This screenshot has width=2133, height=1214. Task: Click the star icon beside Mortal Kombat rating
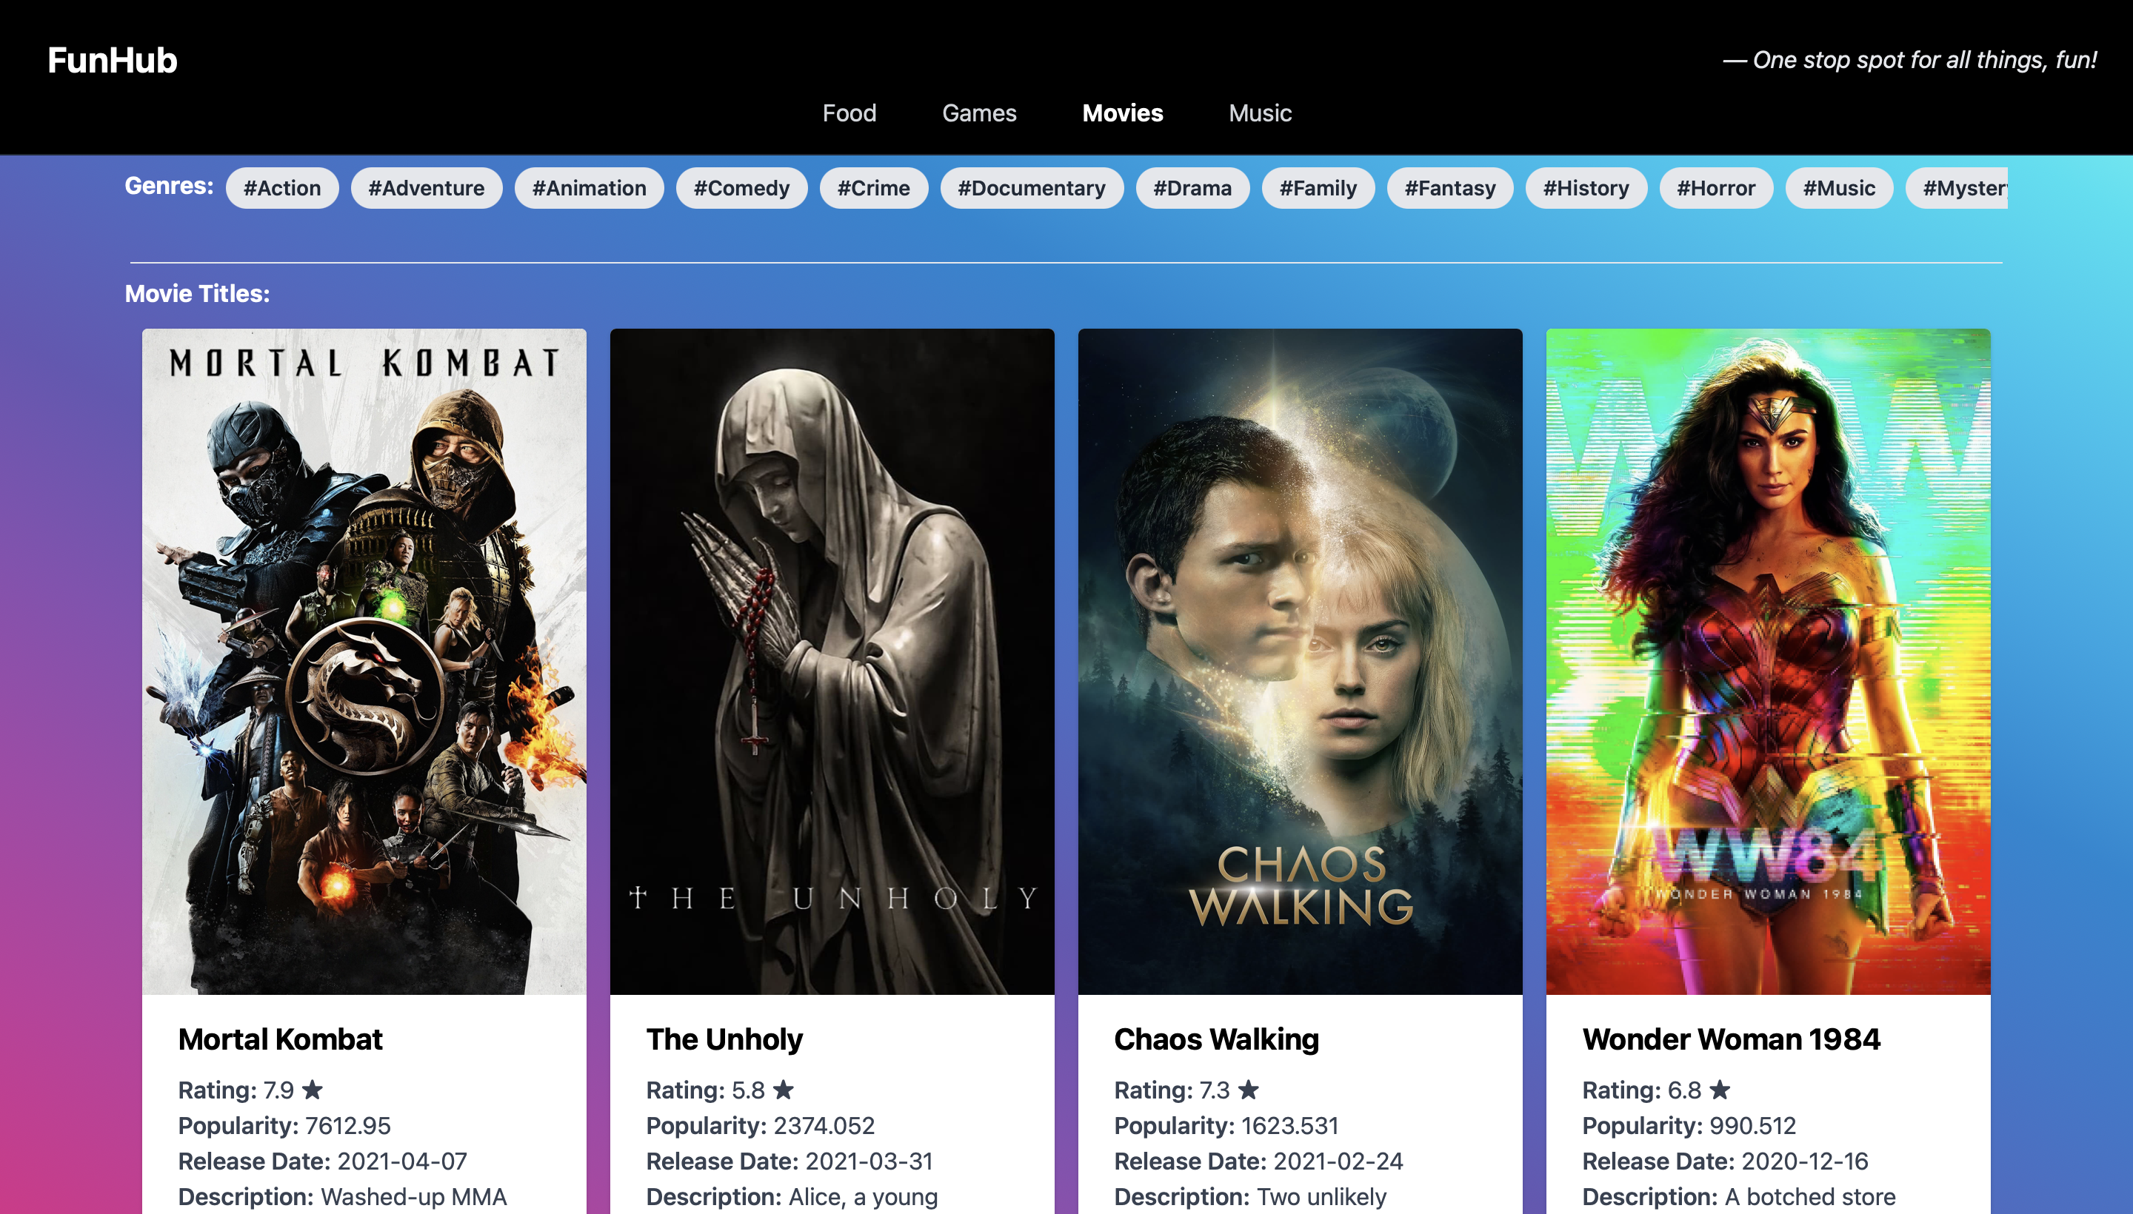tap(313, 1090)
